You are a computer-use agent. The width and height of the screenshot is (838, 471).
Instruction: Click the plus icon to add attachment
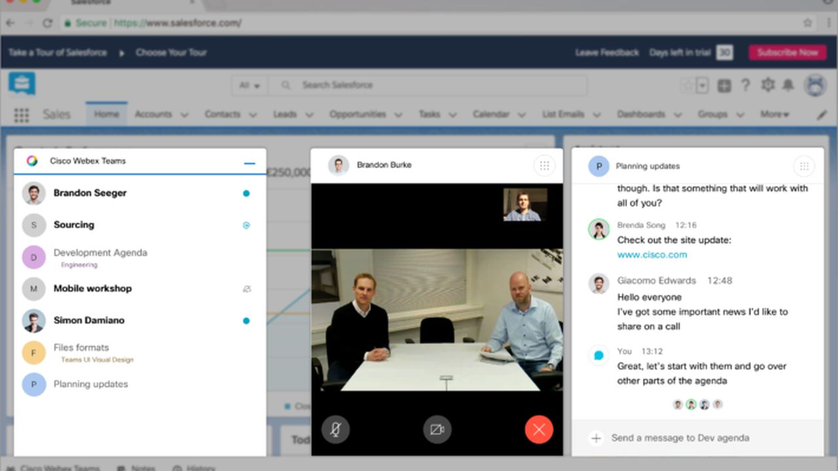(x=596, y=438)
